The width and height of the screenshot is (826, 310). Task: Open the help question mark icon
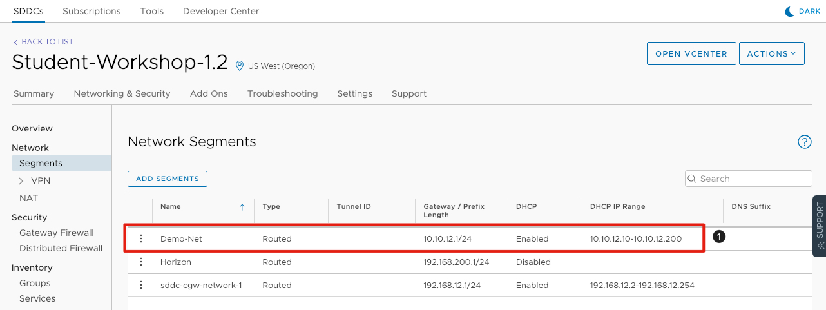(804, 142)
